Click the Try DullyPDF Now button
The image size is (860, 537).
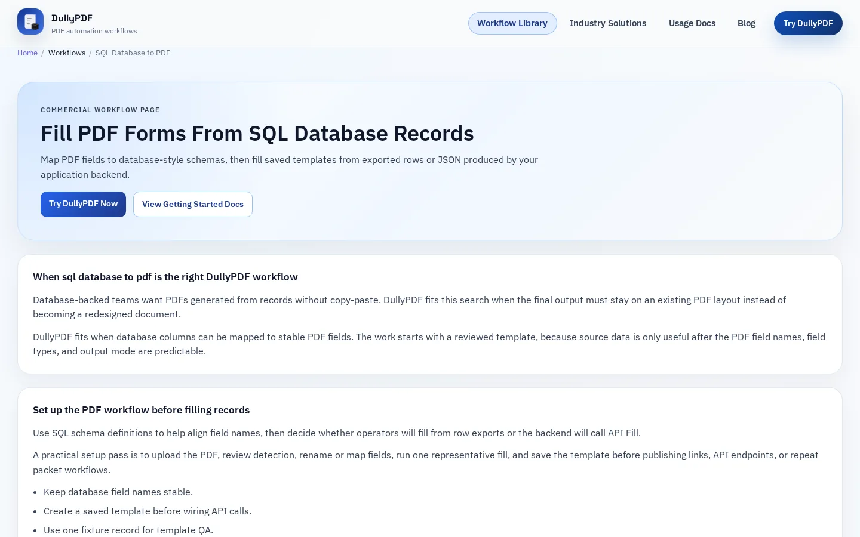[x=83, y=204]
